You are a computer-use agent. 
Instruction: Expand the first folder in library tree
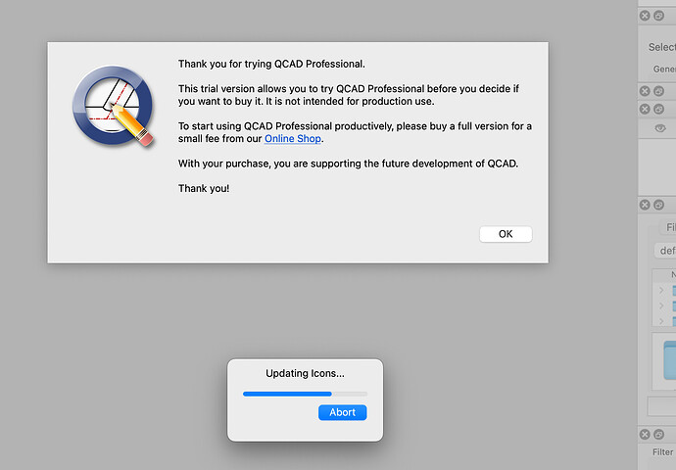point(661,290)
